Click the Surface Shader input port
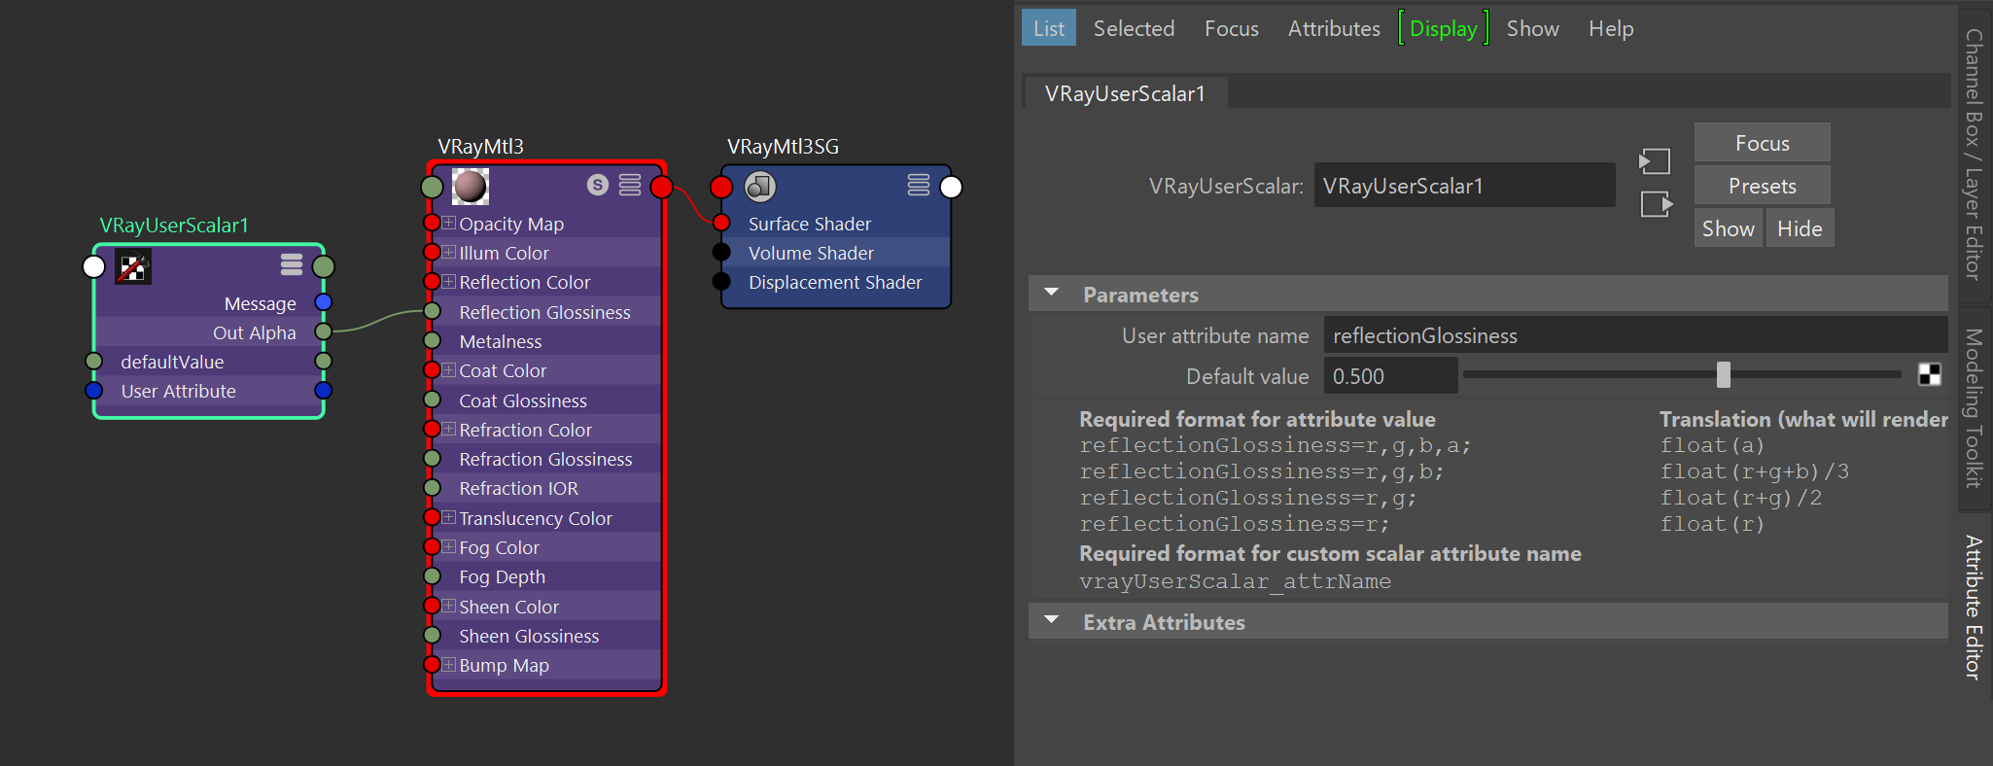This screenshot has height=766, width=1993. (721, 224)
